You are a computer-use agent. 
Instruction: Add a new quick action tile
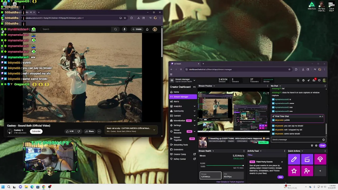pyautogui.click(x=320, y=171)
